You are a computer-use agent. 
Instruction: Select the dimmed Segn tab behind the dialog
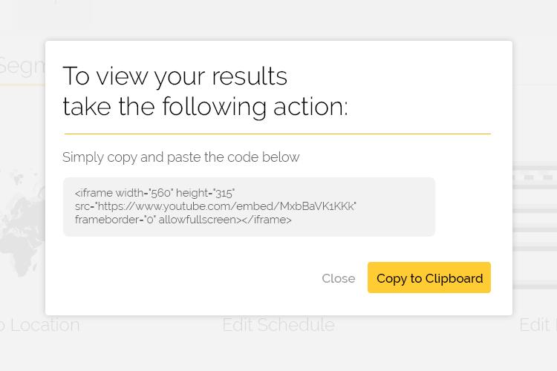pos(22,67)
